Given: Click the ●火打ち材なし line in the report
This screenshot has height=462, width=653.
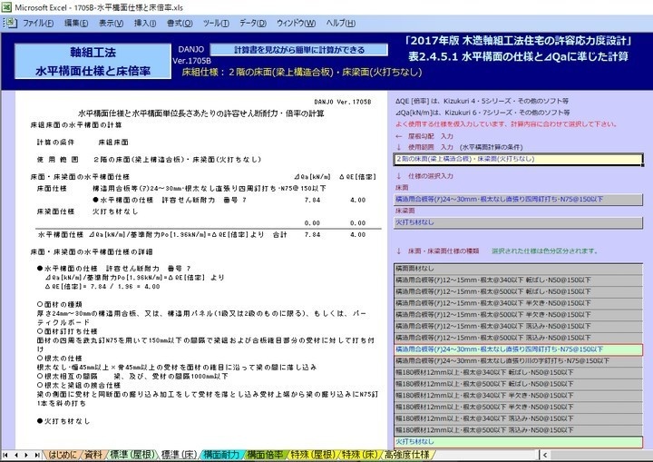Looking at the screenshot, I should pyautogui.click(x=63, y=421).
